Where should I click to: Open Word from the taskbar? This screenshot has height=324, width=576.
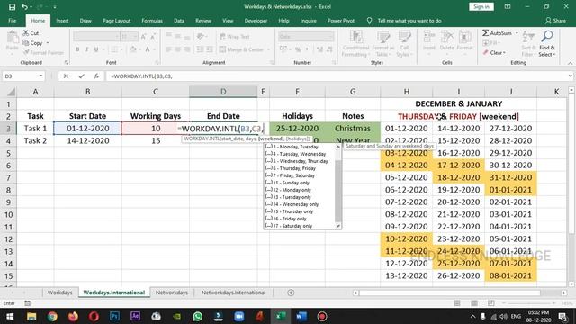(x=301, y=316)
